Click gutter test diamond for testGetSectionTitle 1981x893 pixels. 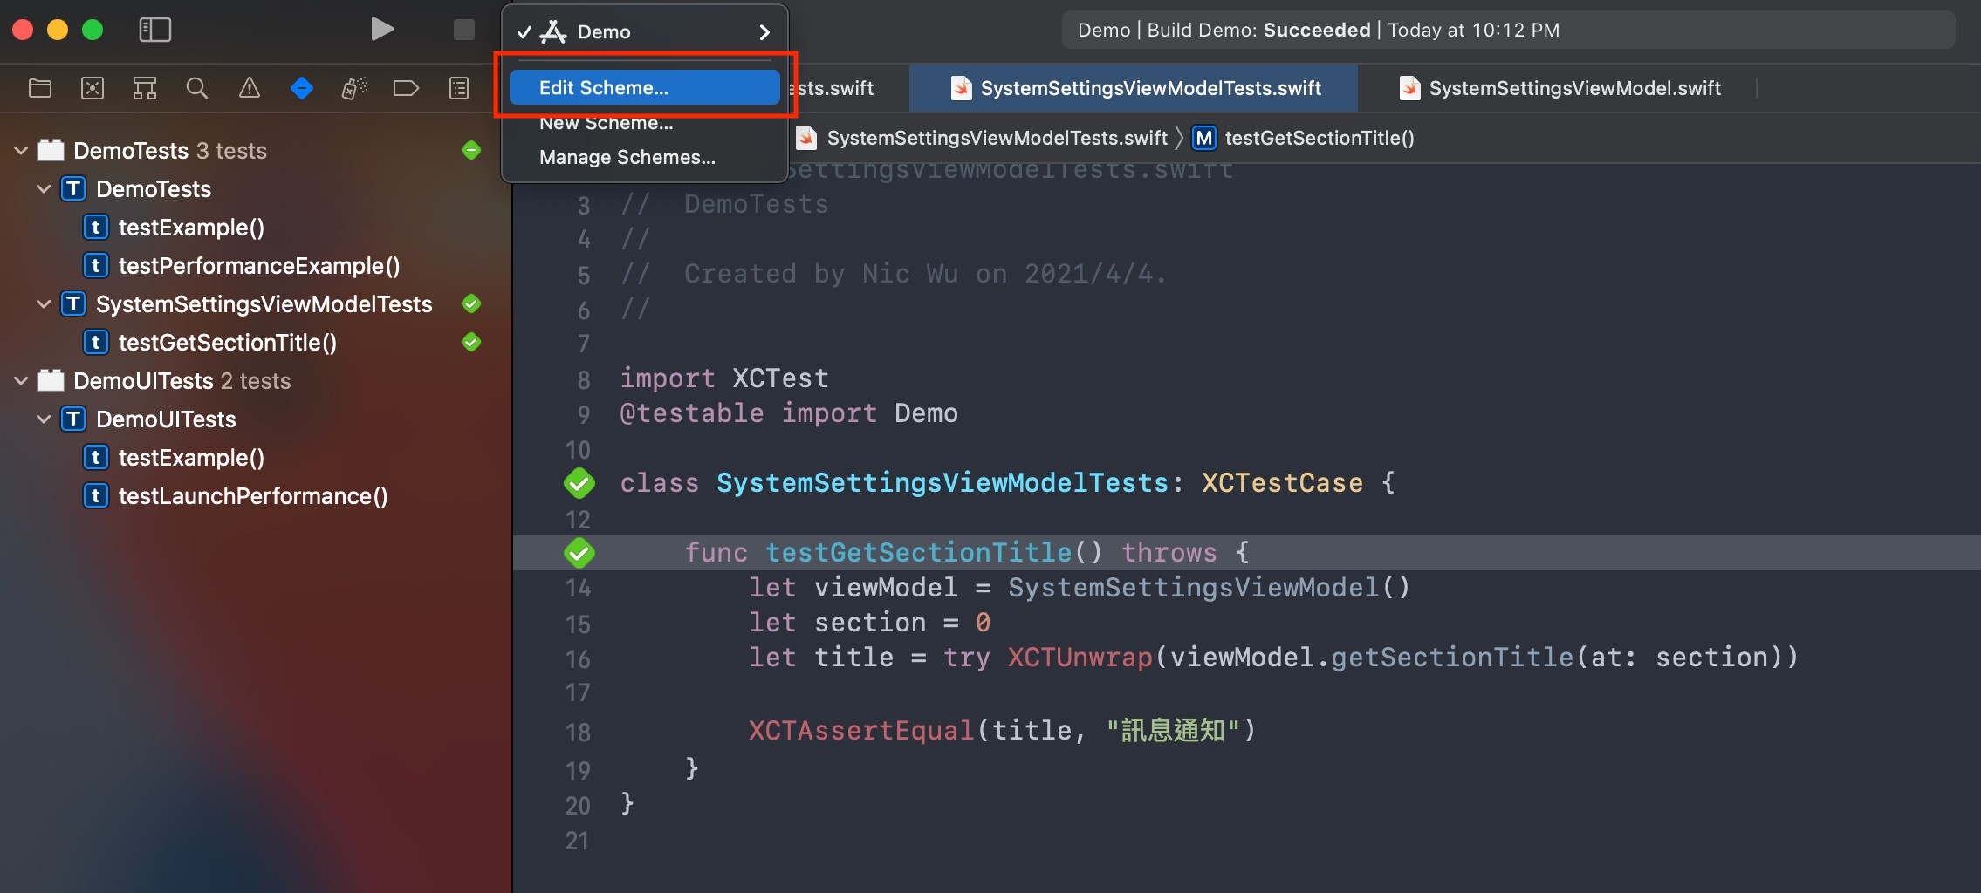click(579, 553)
